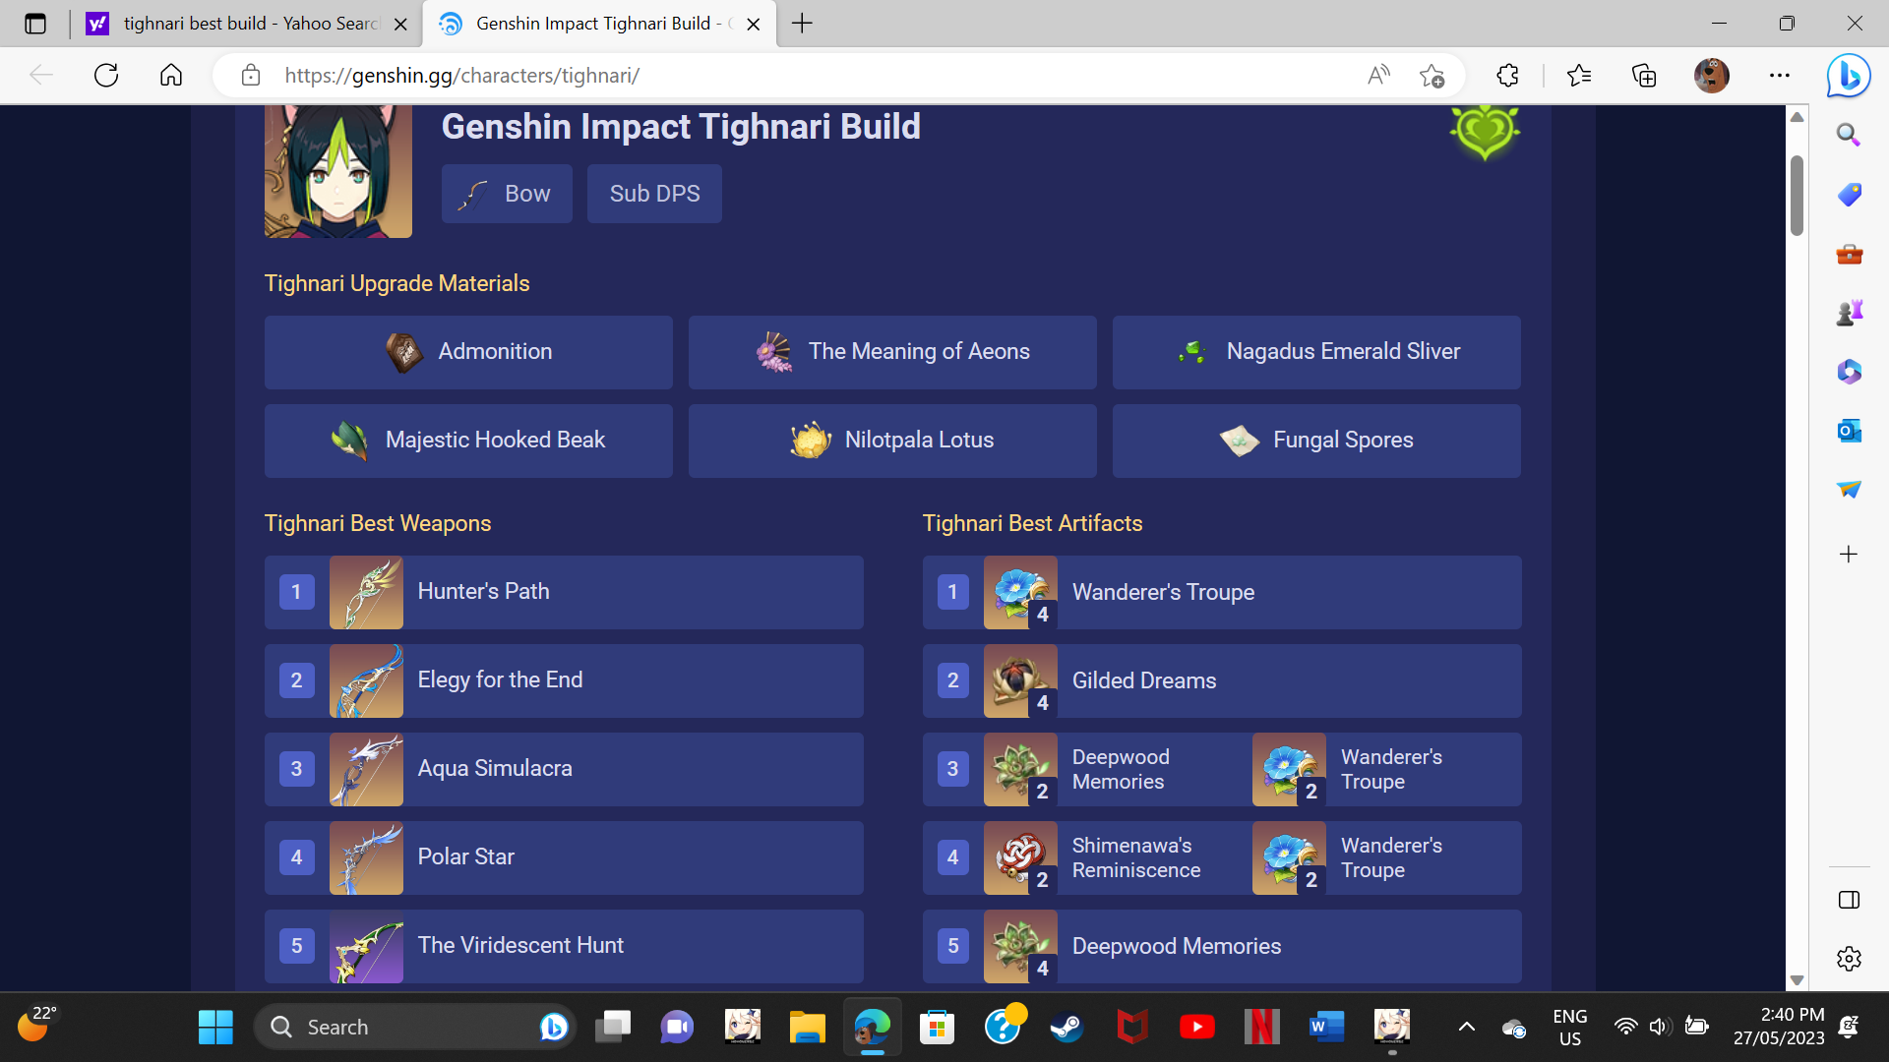Open the browser profile menu
1889x1062 pixels.
point(1712,75)
